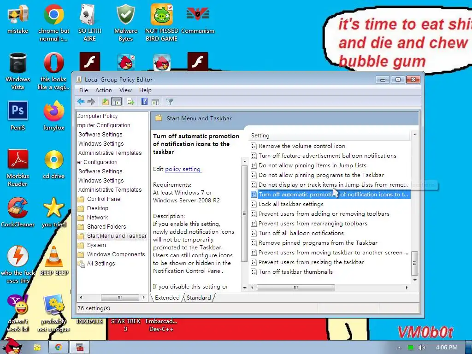Open the 'mistake' desktop icon
472x354 pixels.
(18, 19)
